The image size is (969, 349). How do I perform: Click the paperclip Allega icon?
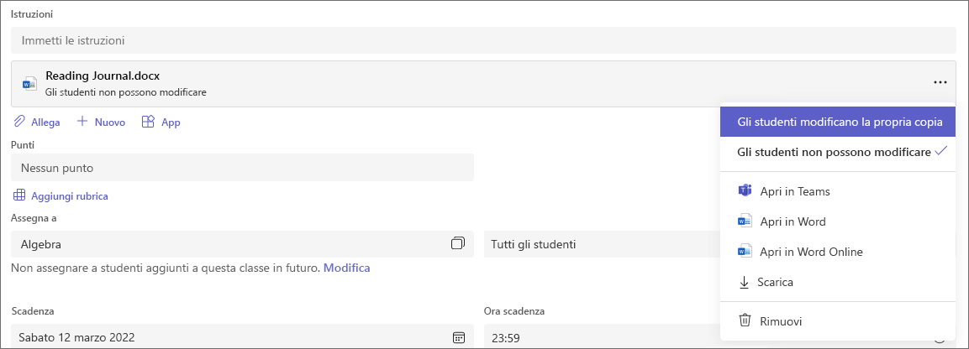[x=20, y=122]
